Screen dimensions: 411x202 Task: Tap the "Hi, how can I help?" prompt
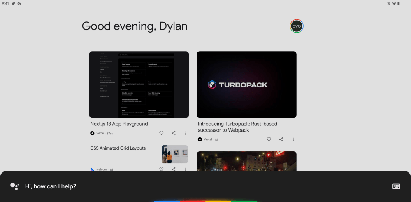pos(51,186)
